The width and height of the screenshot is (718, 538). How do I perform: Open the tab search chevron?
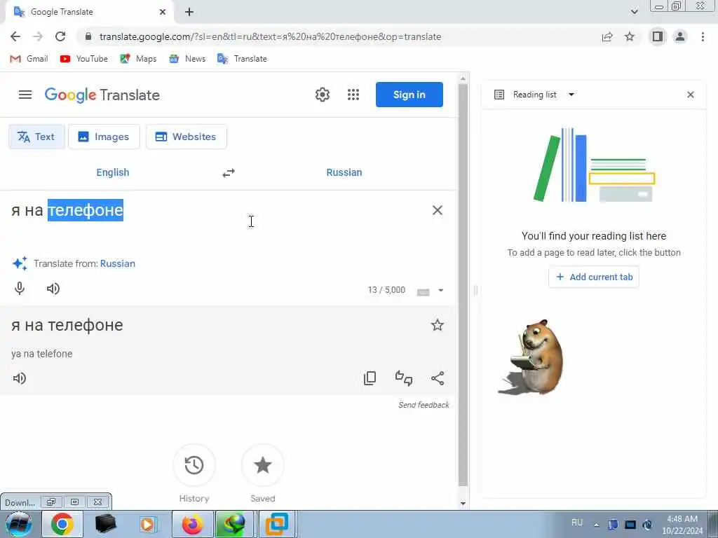point(634,12)
